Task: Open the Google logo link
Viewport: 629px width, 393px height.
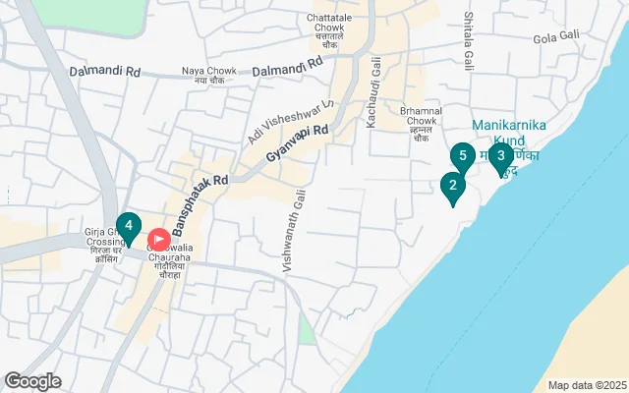Action: pos(32,381)
